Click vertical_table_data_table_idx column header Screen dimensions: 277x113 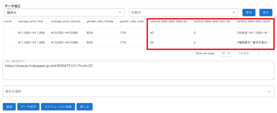[x=169, y=21]
